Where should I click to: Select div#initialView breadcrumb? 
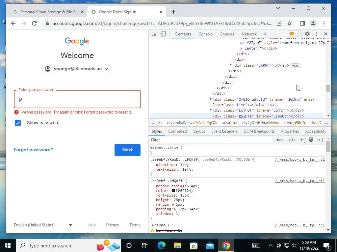click(x=193, y=123)
